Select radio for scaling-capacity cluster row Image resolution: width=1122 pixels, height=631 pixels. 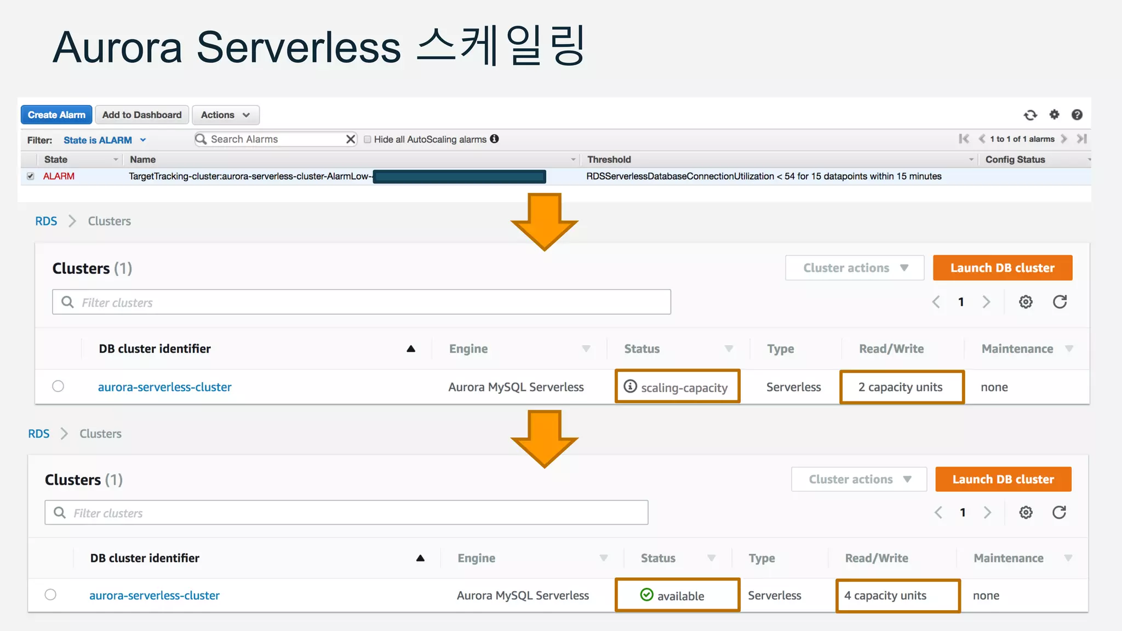click(58, 386)
